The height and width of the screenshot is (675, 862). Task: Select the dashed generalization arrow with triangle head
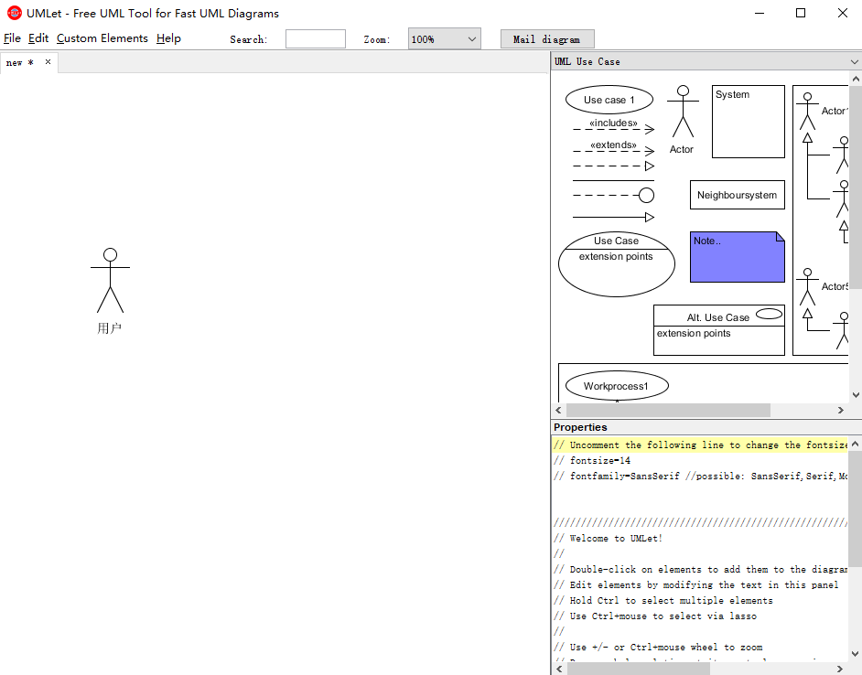pos(613,166)
